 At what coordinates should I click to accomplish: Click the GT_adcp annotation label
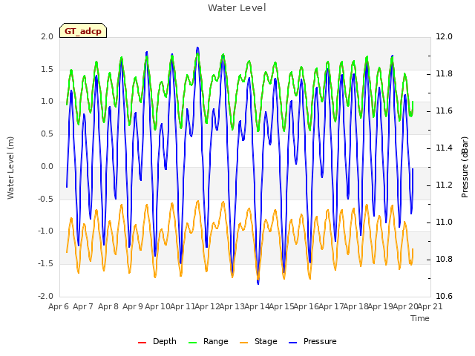pos(83,31)
